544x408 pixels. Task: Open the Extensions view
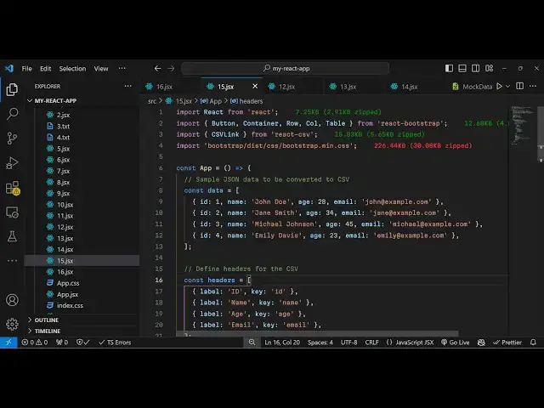pyautogui.click(x=13, y=188)
